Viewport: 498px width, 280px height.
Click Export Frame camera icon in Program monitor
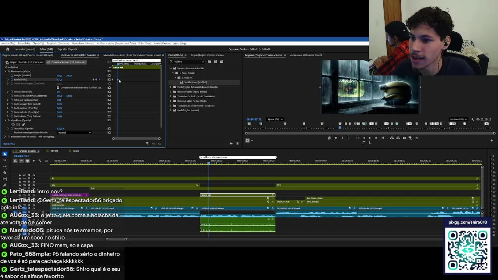click(404, 138)
